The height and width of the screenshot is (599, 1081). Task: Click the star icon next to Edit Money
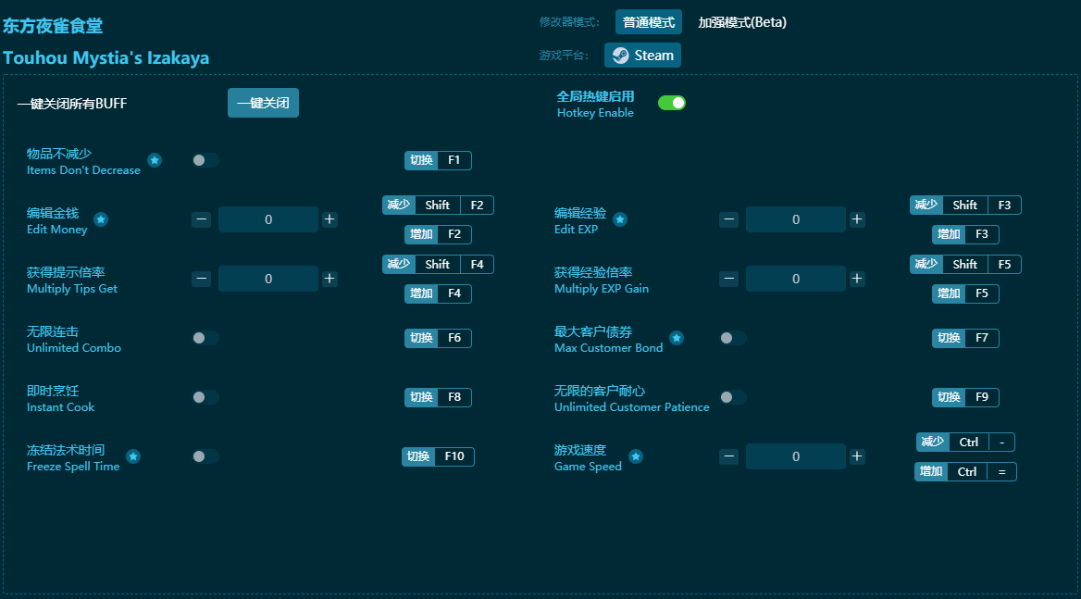pos(101,219)
